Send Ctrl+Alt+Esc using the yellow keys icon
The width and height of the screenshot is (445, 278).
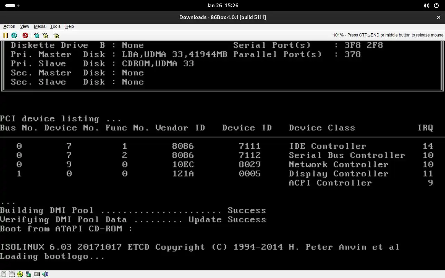point(45,35)
